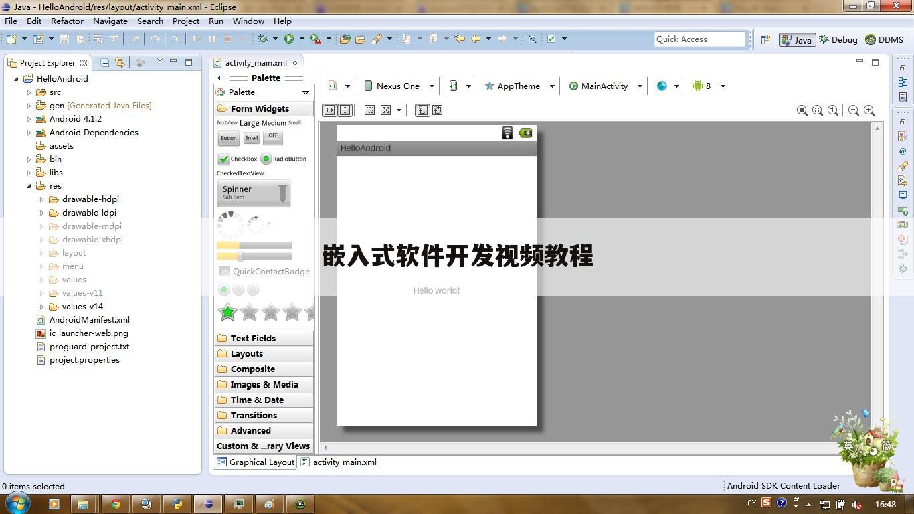Switch to the Debug perspective
This screenshot has width=914, height=514.
[x=838, y=39]
